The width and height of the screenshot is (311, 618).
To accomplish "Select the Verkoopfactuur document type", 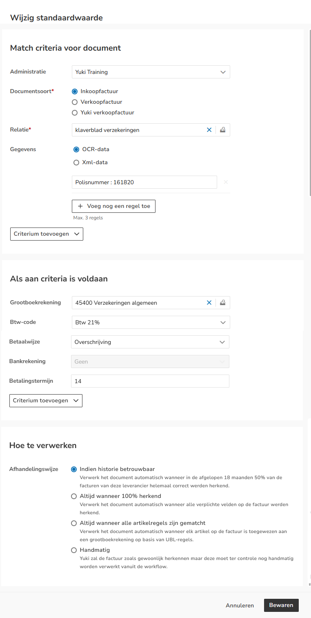I will click(75, 102).
